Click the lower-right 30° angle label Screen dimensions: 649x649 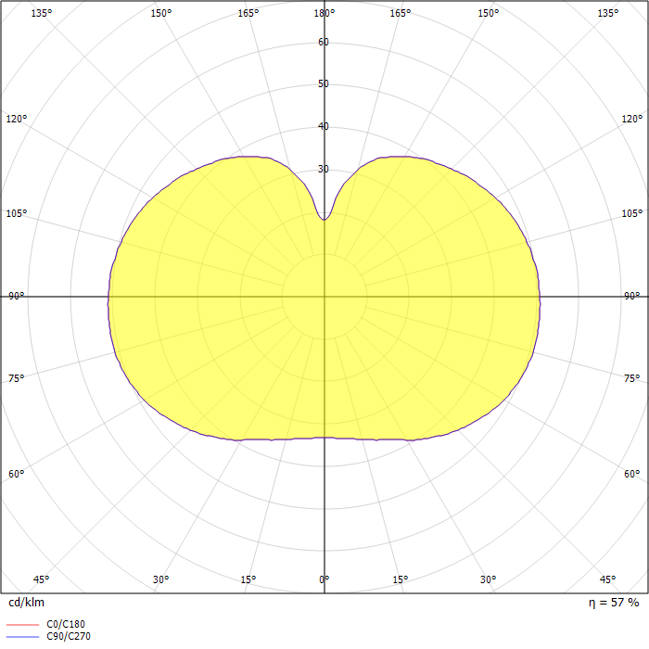coord(489,579)
